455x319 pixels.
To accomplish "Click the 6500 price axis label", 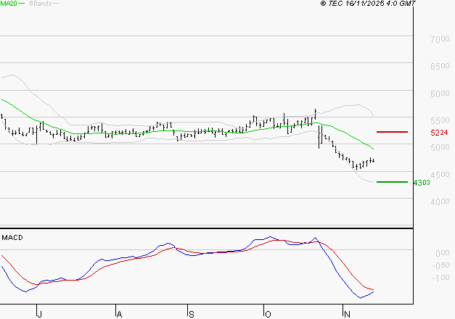I will click(440, 66).
